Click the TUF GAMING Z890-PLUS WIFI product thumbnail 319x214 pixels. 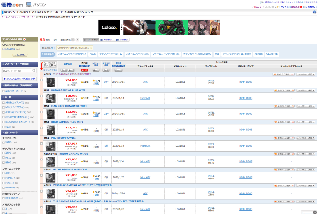pos(50,82)
